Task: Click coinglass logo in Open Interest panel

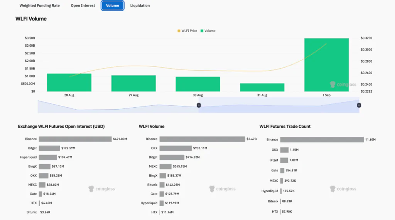Action: click(101, 189)
